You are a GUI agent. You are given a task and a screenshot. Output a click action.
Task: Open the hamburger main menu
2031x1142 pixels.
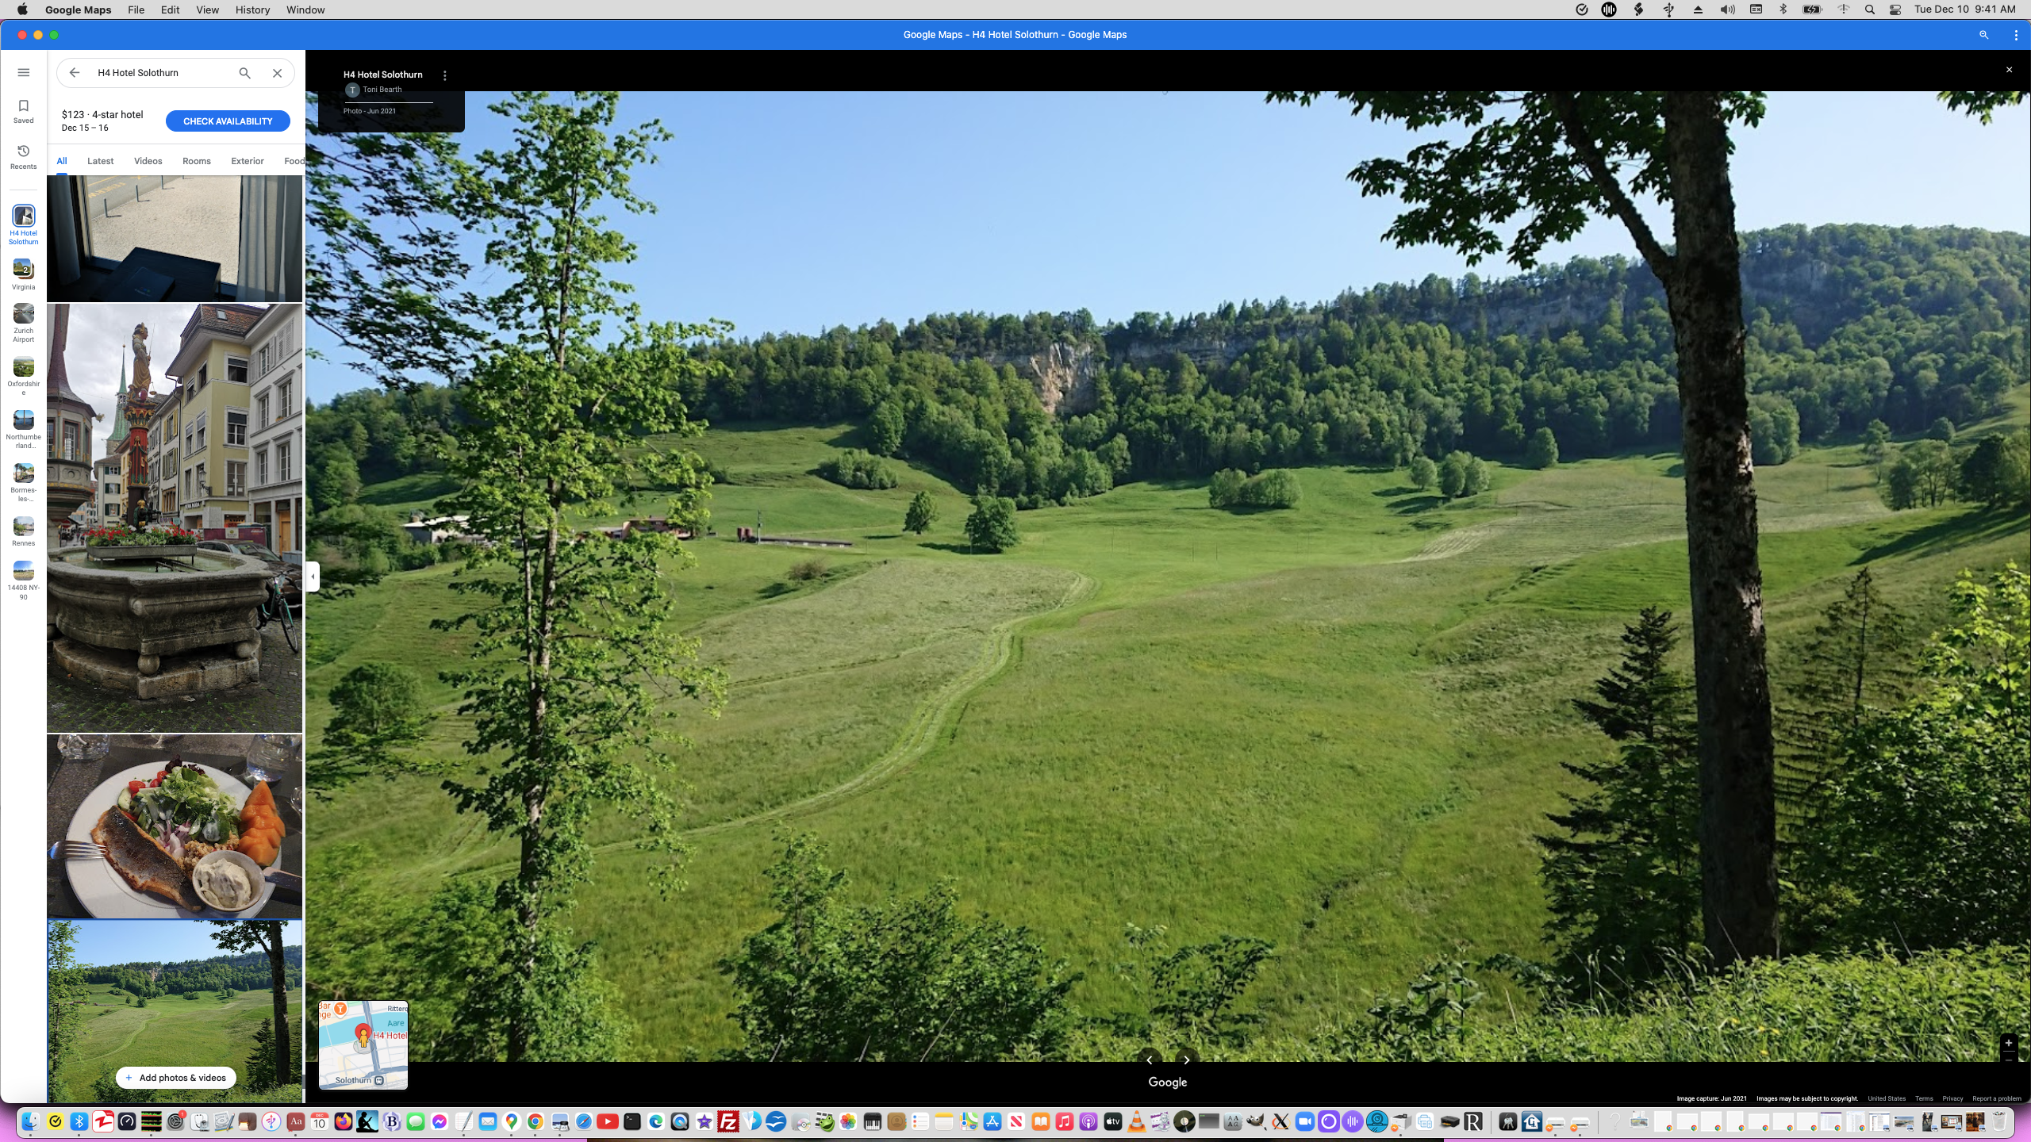point(23,72)
